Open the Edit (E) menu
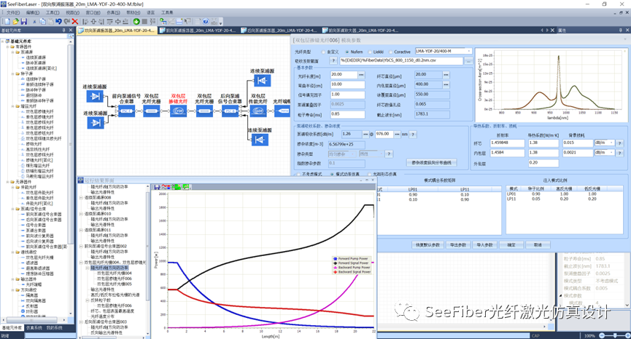Image resolution: width=631 pixels, height=339 pixels. [x=33, y=13]
